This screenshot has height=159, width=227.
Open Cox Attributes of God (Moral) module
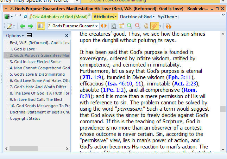coord(60,17)
